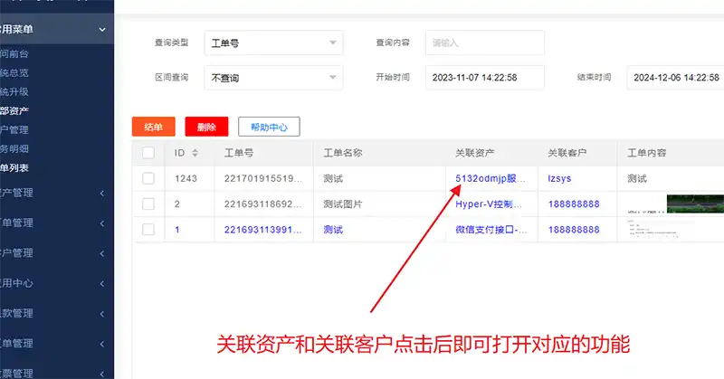The width and height of the screenshot is (724, 379).
Task: Open the 帮助中心 button
Action: coord(269,128)
